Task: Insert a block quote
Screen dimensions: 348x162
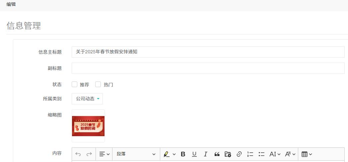Action: [217, 154]
